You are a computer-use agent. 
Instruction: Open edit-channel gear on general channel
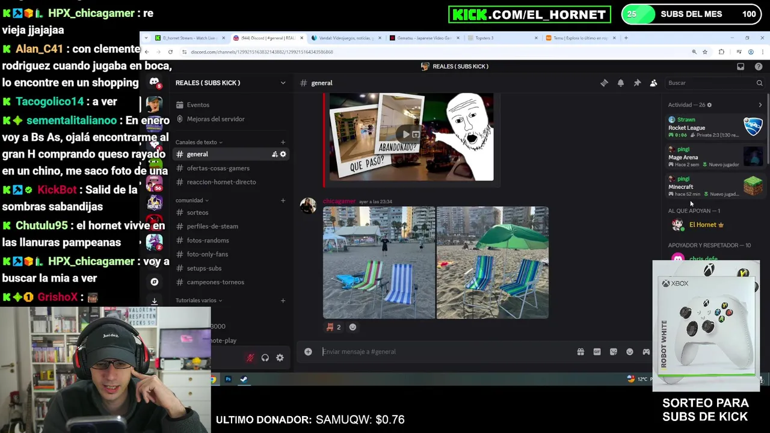[283, 155]
